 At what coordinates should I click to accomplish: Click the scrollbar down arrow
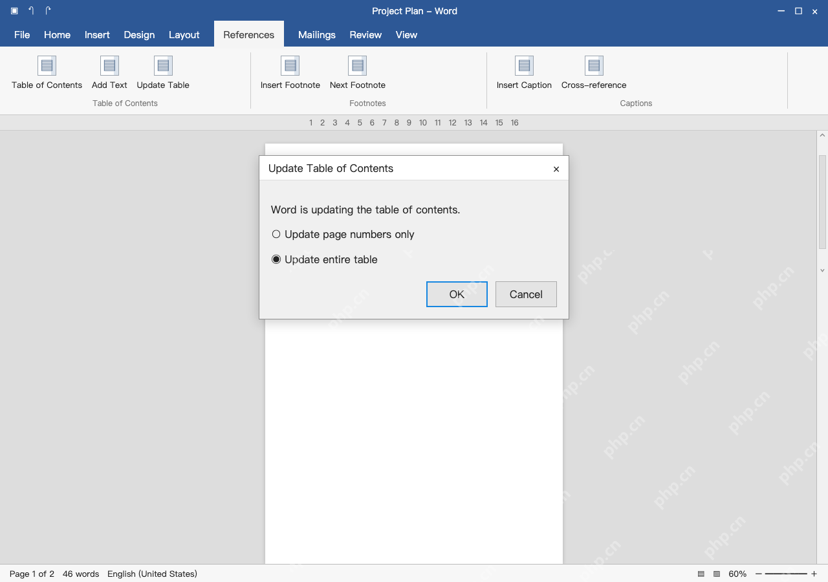pos(822,270)
